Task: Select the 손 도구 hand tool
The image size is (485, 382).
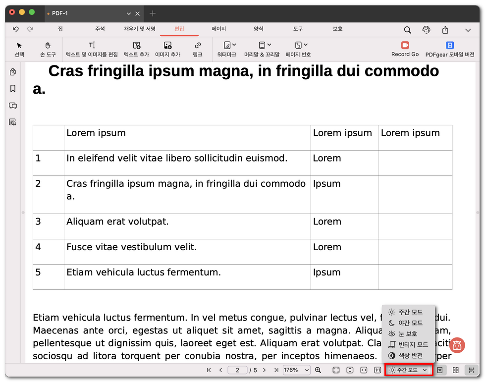Action: 48,49
